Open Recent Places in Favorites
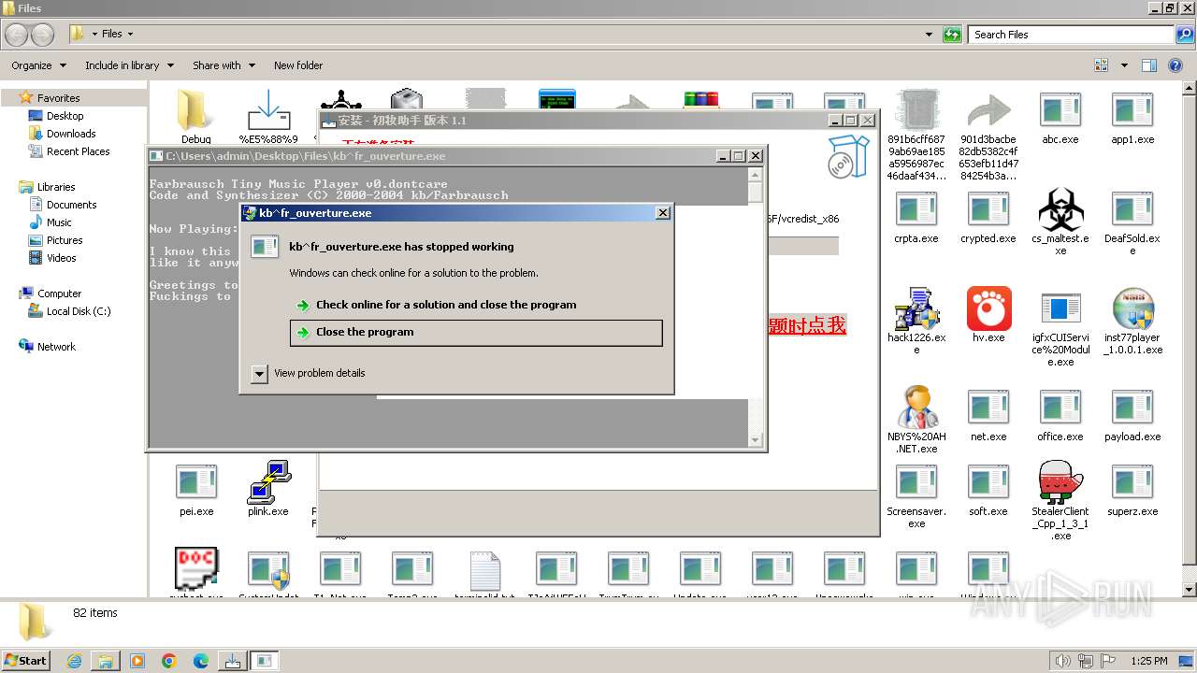The height and width of the screenshot is (673, 1197). click(78, 151)
